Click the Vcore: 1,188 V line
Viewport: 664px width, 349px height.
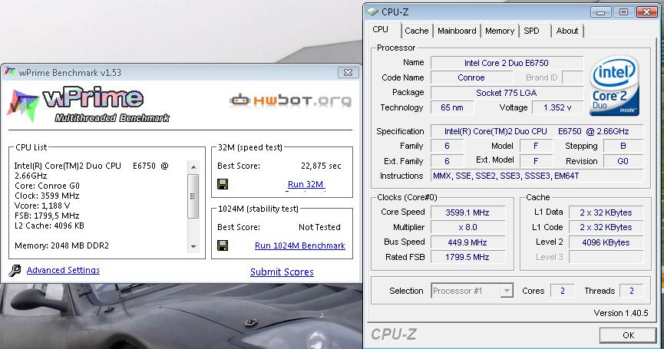[x=42, y=206]
